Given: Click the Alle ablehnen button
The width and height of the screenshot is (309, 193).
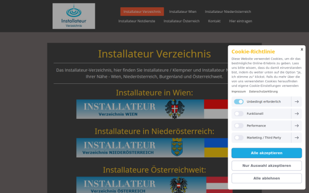Looking at the screenshot, I should [x=267, y=178].
